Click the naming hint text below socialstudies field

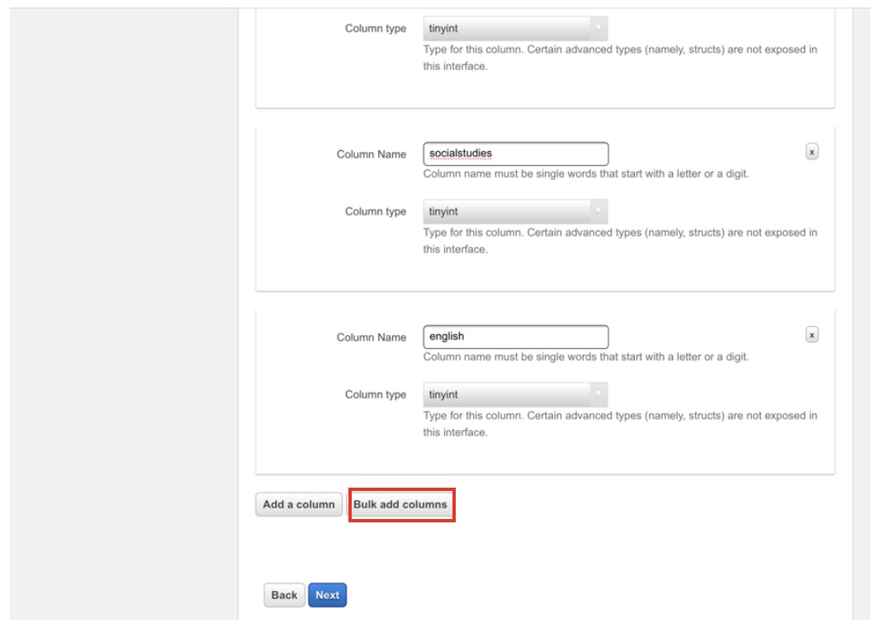click(585, 174)
